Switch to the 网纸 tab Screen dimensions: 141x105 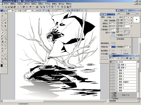click(110, 17)
